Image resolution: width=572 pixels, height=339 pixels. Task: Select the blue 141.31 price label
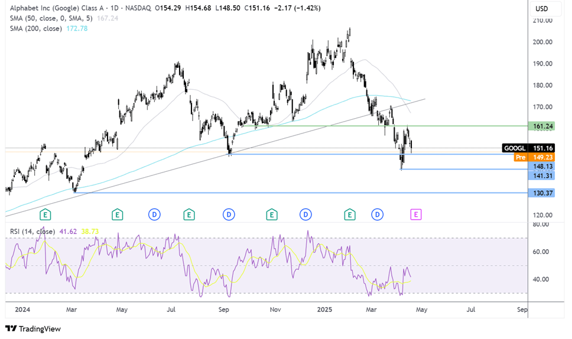coord(541,175)
